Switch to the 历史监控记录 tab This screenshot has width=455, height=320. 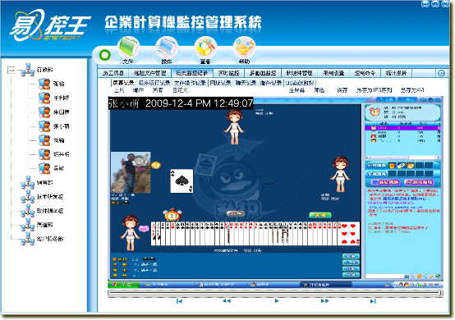(192, 73)
